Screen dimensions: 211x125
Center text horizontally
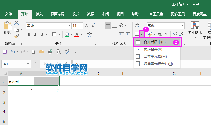(108, 34)
